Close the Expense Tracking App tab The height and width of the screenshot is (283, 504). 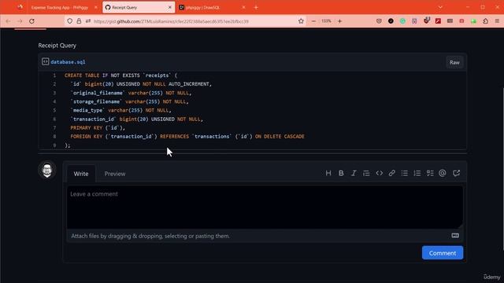tap(96, 7)
